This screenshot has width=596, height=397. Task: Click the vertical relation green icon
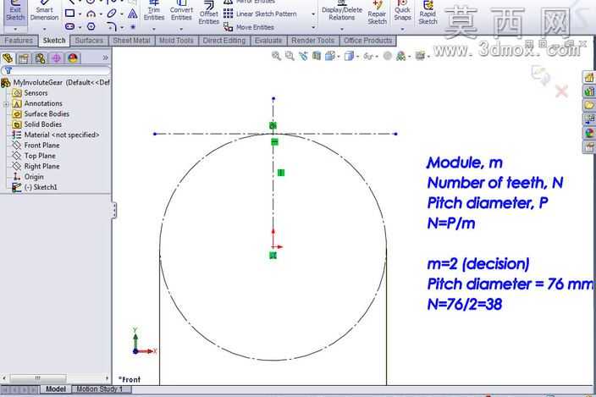[281, 173]
